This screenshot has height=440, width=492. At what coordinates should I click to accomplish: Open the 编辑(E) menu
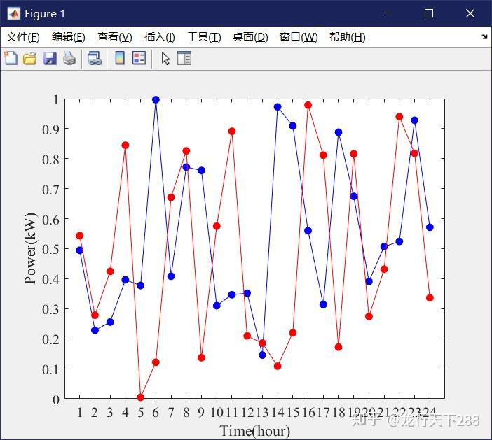[69, 37]
